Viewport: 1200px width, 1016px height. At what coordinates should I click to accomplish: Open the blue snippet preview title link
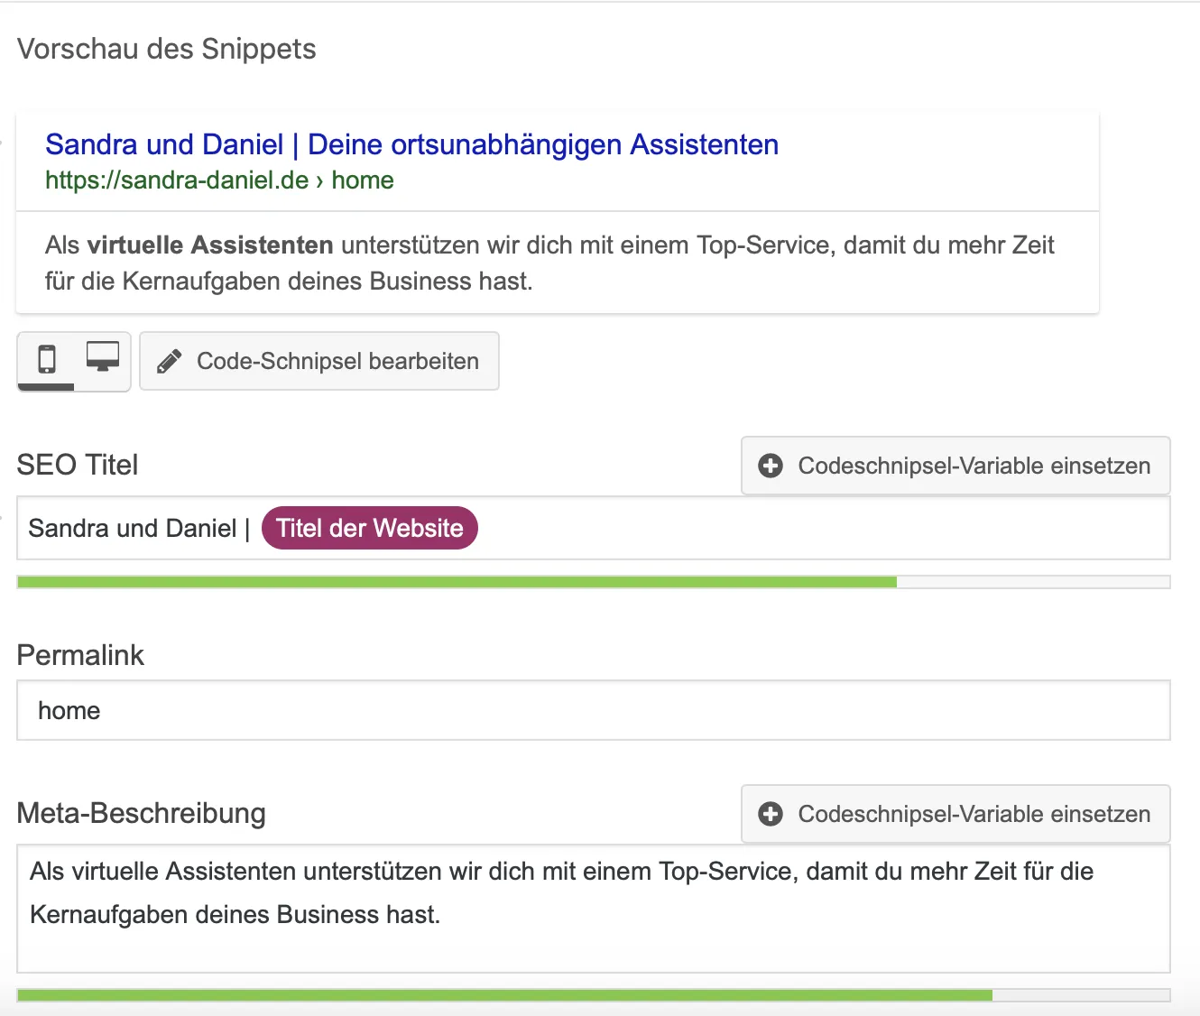411,144
